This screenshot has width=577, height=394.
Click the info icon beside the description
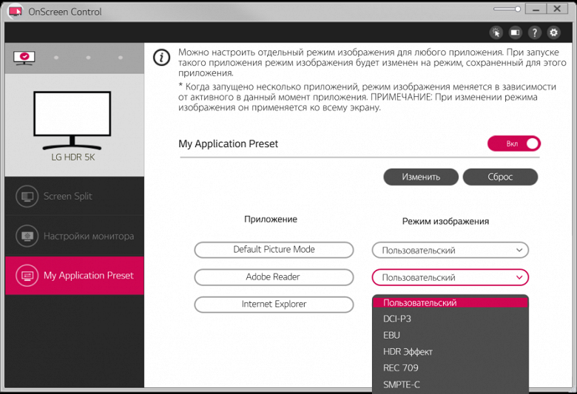tap(161, 58)
